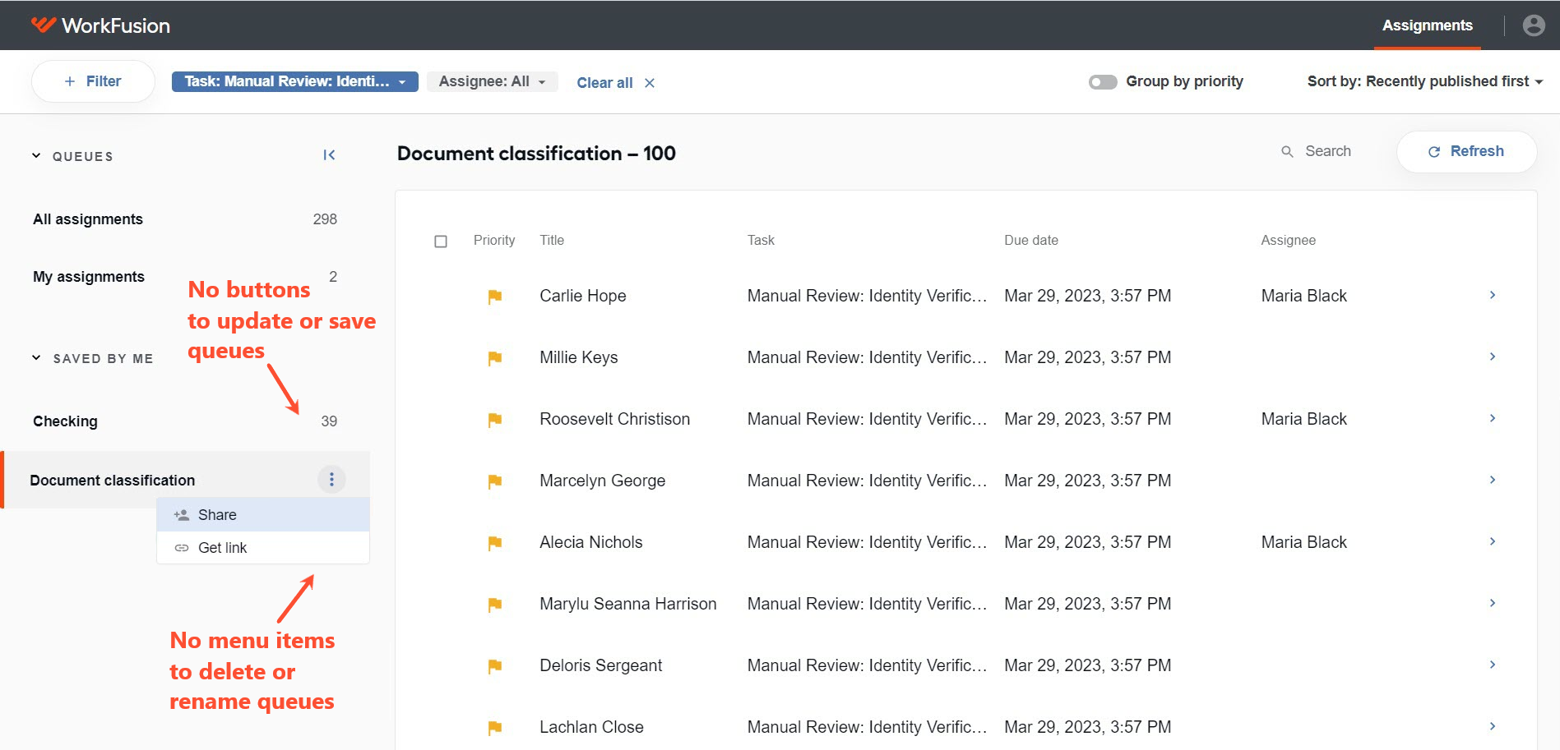Image resolution: width=1560 pixels, height=750 pixels.
Task: Open Marylu Seanna Harrison row arrow
Action: (1493, 603)
